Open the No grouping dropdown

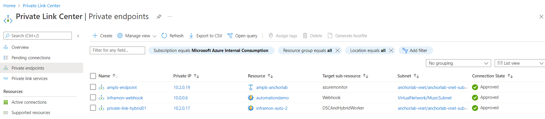click(458, 63)
